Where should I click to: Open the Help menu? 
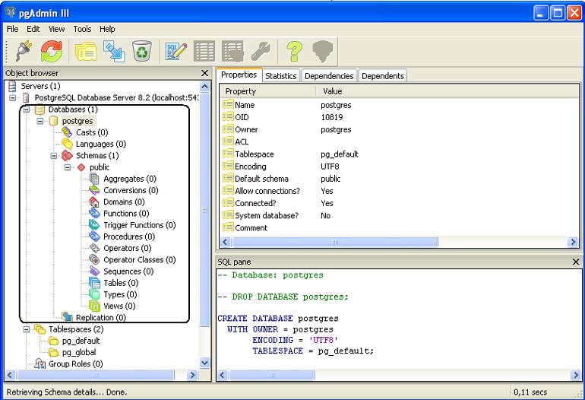[107, 29]
